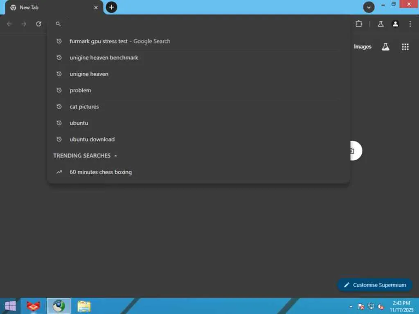Open the tab search dropdown
Viewport: 419px width, 314px height.
point(369,7)
